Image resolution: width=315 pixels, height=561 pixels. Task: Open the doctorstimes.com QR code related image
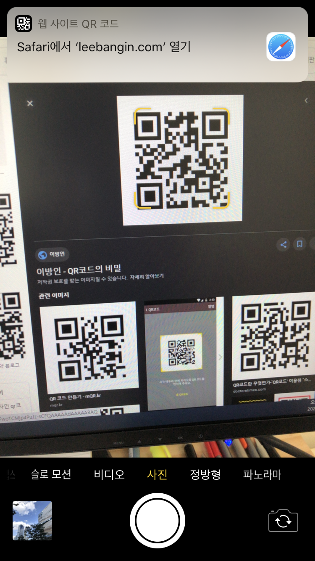pyautogui.click(x=274, y=336)
